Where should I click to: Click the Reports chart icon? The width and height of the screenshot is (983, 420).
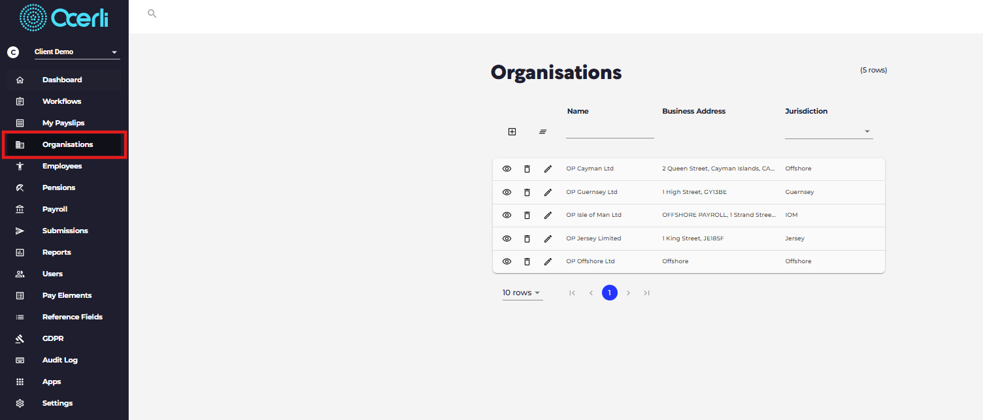(20, 252)
